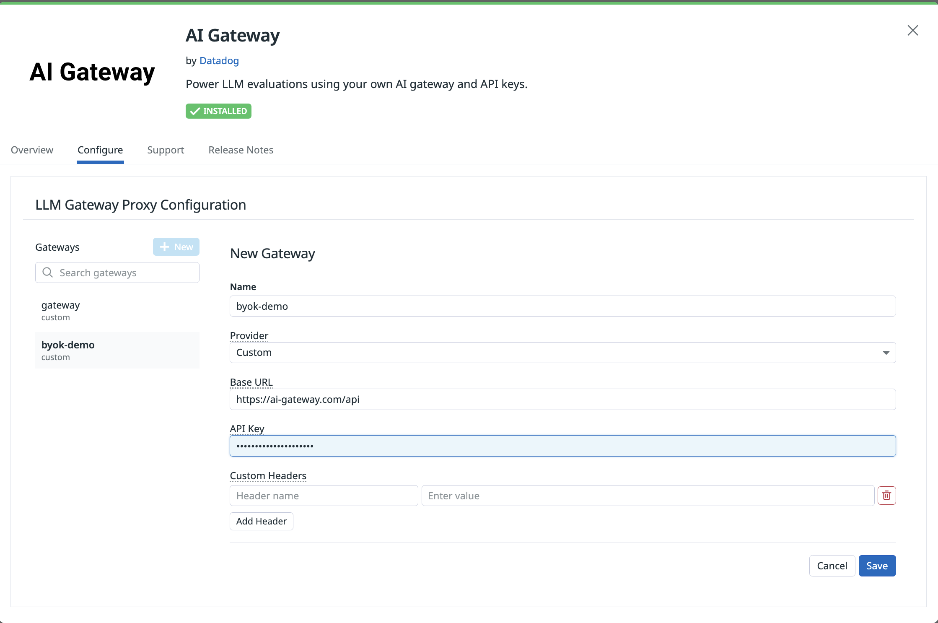Close the AI Gateway dialog with X
The width and height of the screenshot is (938, 623).
tap(912, 30)
